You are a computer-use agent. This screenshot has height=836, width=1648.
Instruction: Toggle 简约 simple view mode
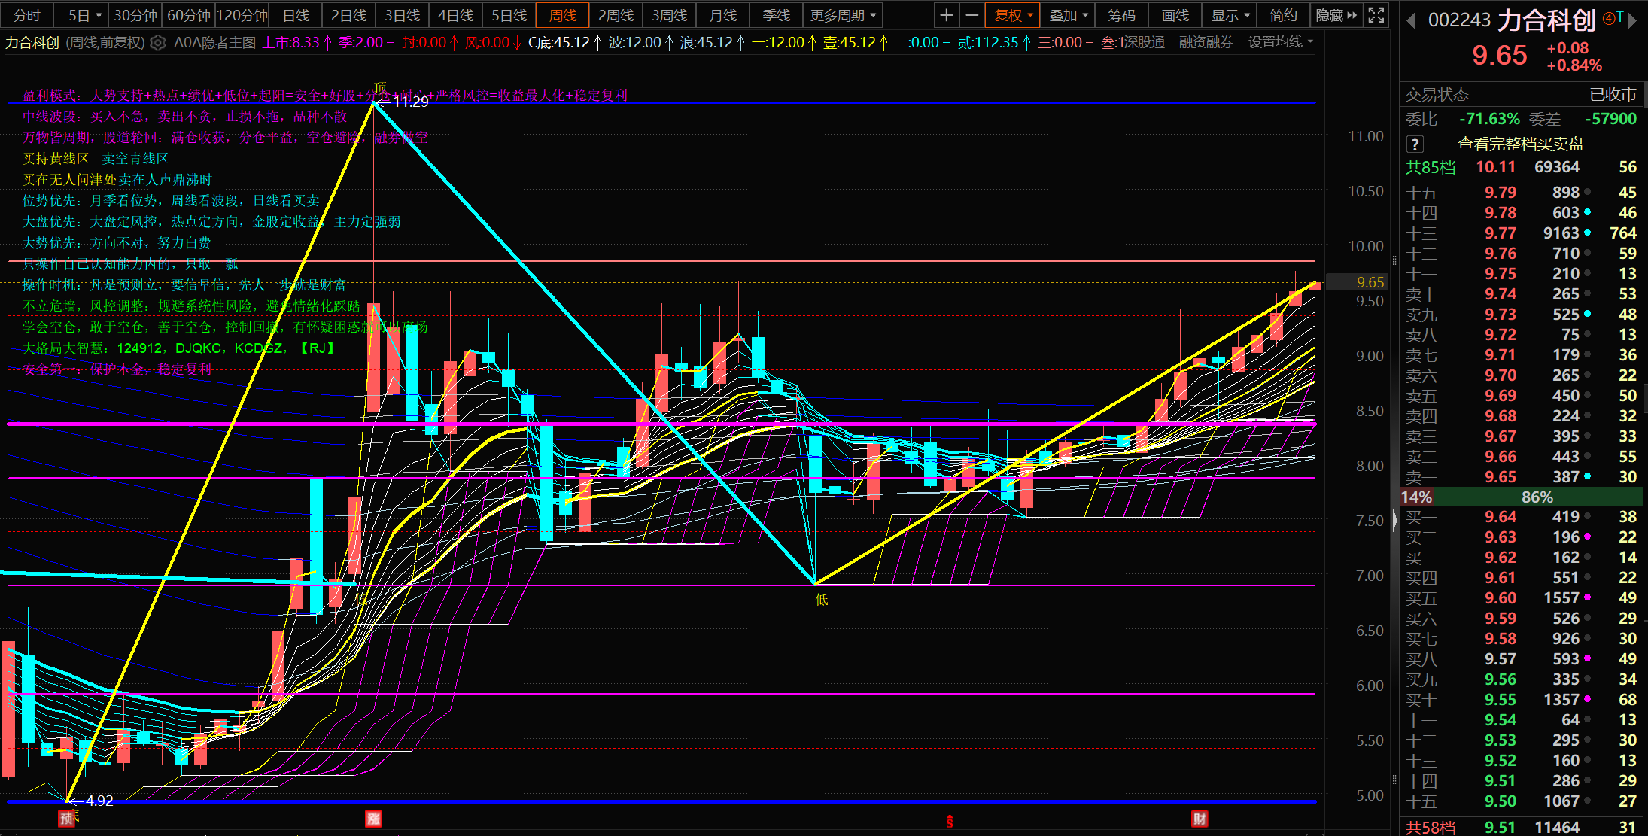[x=1283, y=15]
